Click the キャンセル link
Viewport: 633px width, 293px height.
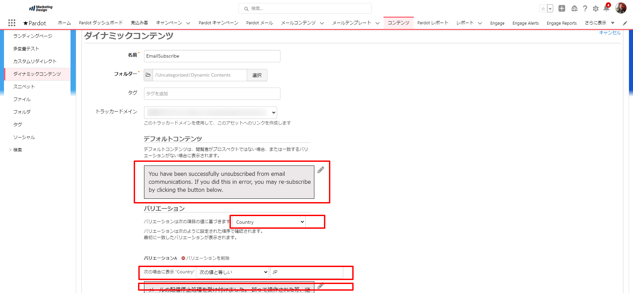pos(610,33)
